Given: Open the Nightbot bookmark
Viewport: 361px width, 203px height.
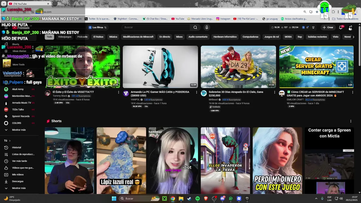Looking at the screenshot, I should pyautogui.click(x=126, y=19).
